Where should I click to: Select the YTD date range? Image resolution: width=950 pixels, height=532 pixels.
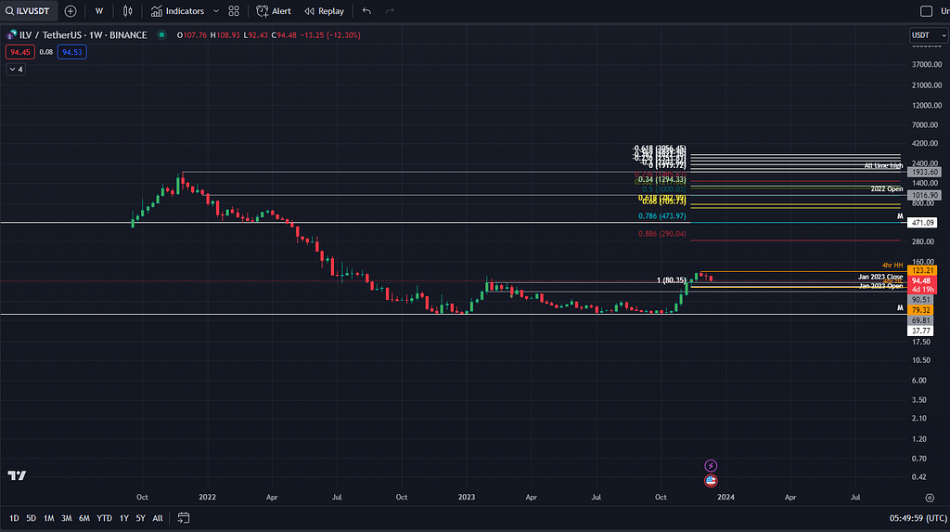click(104, 518)
